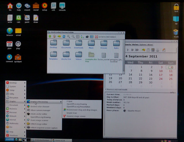The width and height of the screenshot is (184, 142).
Task: Expand the Graphics Processing submenu
Action: pyautogui.click(x=44, y=102)
